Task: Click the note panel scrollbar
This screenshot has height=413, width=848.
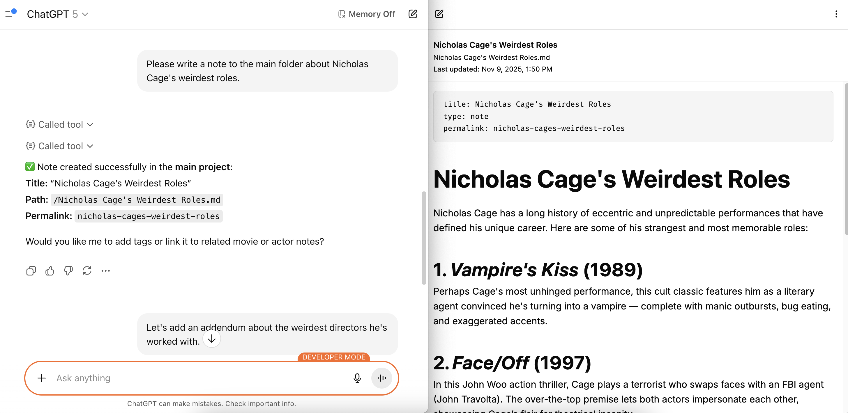Action: coord(846,159)
